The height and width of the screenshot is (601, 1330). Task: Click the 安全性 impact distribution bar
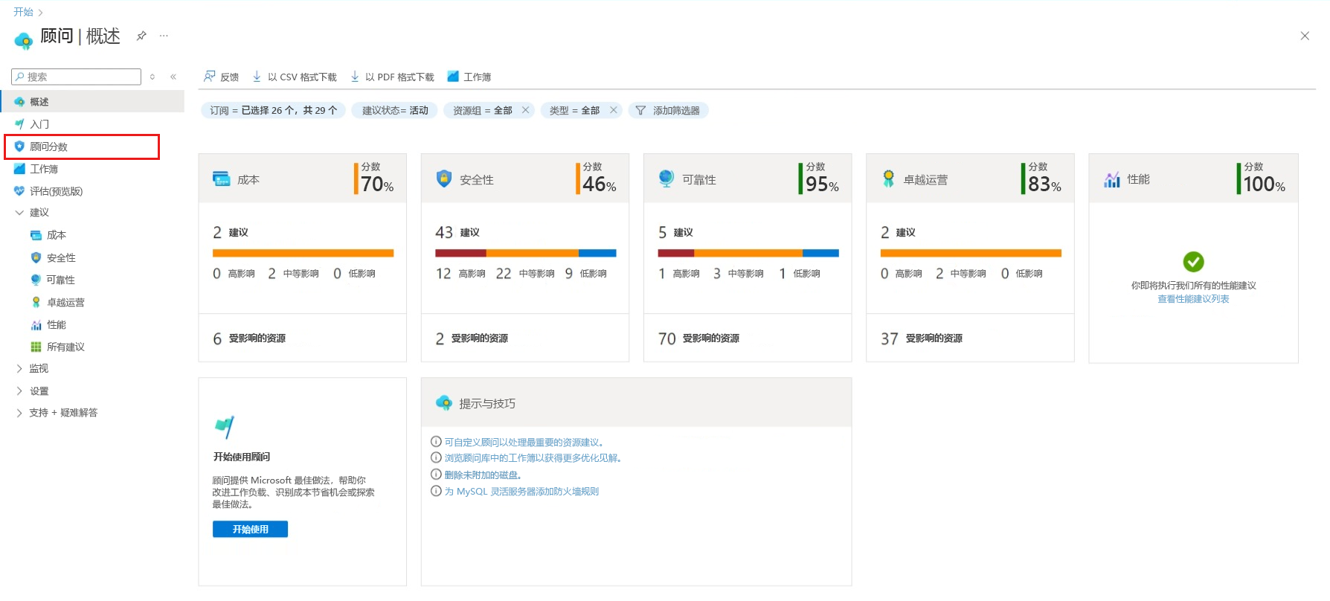[x=526, y=253]
